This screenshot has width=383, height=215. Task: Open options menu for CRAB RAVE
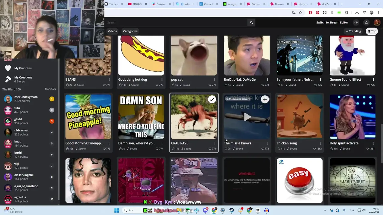215,143
